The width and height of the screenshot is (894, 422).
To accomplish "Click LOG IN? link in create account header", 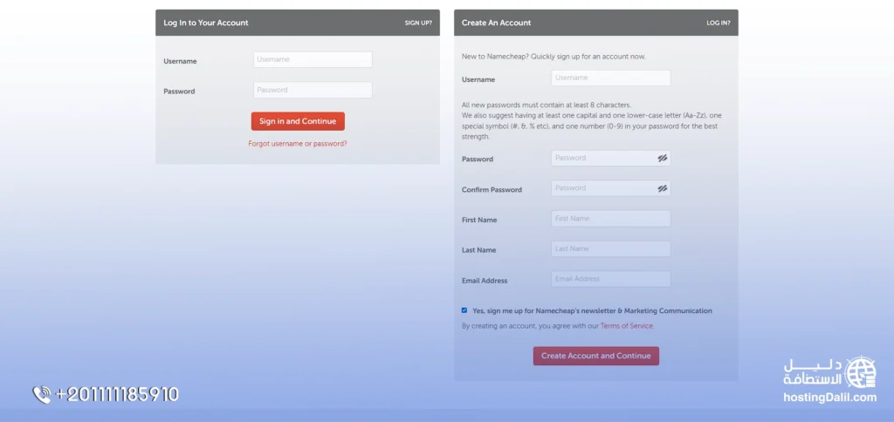I will click(x=719, y=24).
